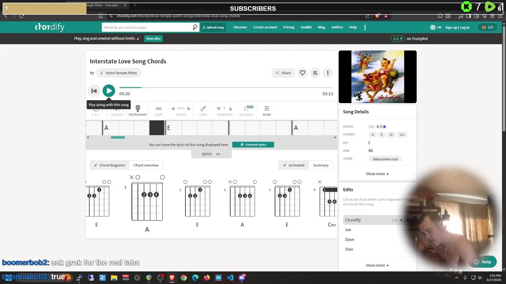Increase tempo with the right arrow
The width and height of the screenshot is (506, 284).
click(189, 108)
